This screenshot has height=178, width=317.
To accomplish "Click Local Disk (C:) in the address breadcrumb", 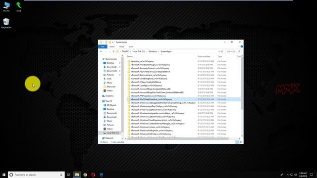I will 139,51.
